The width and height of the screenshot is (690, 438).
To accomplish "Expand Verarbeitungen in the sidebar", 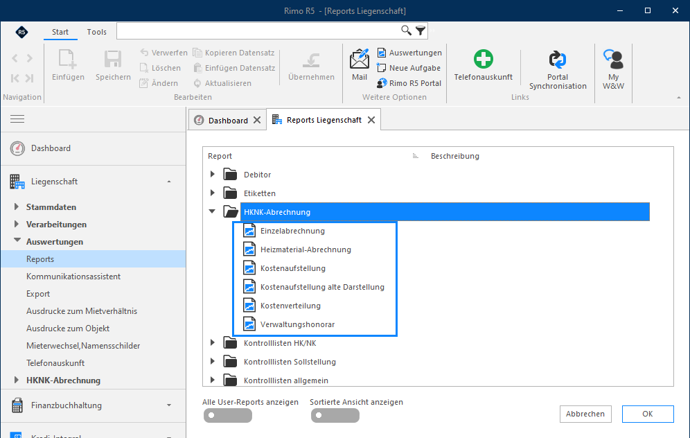I will [17, 224].
